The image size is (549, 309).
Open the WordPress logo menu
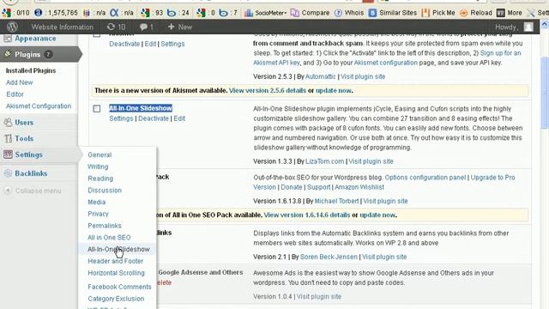pos(12,27)
